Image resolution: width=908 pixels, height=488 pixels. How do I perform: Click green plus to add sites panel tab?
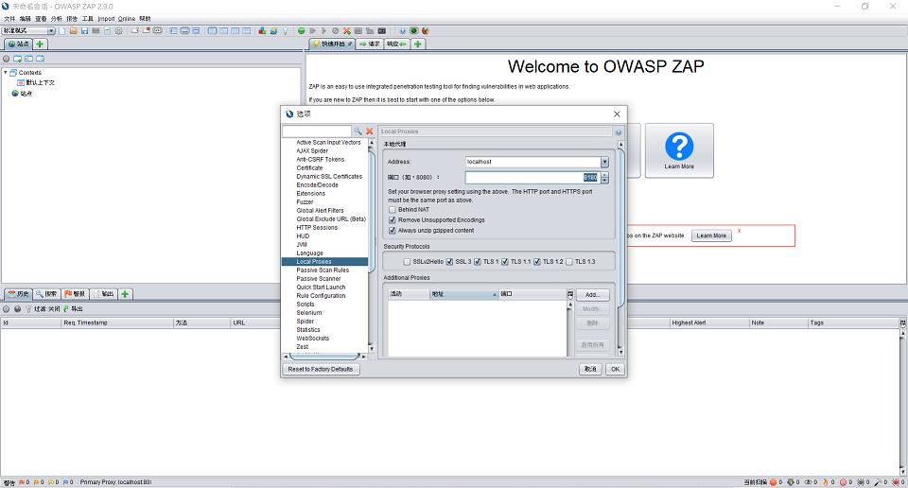[40, 44]
